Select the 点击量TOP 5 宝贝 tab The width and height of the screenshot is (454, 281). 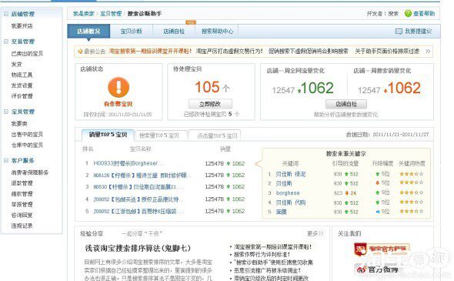pos(215,135)
